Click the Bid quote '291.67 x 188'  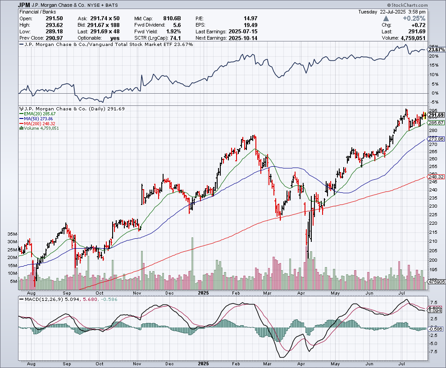coord(103,25)
